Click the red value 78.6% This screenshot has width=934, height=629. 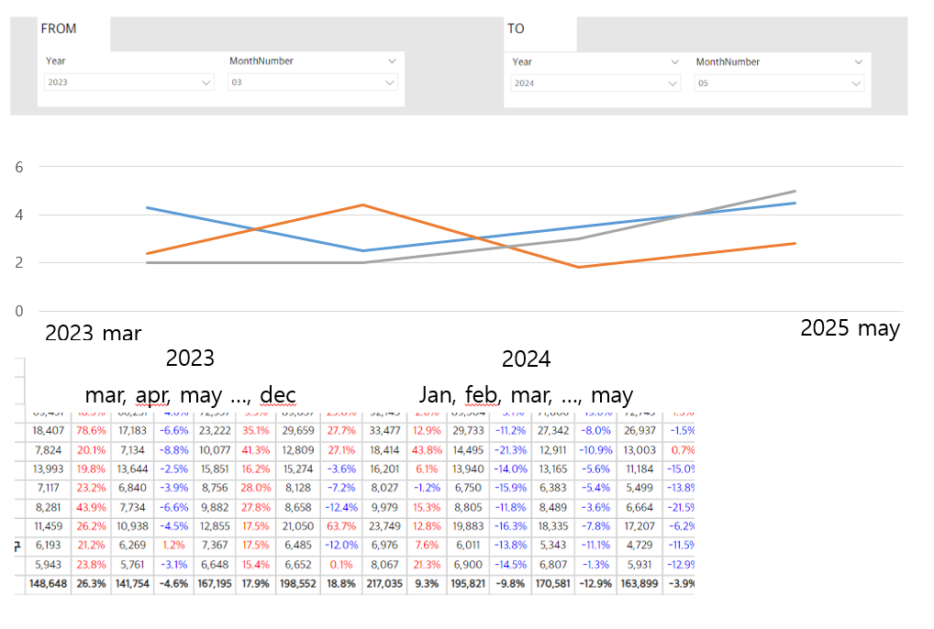[x=91, y=430]
